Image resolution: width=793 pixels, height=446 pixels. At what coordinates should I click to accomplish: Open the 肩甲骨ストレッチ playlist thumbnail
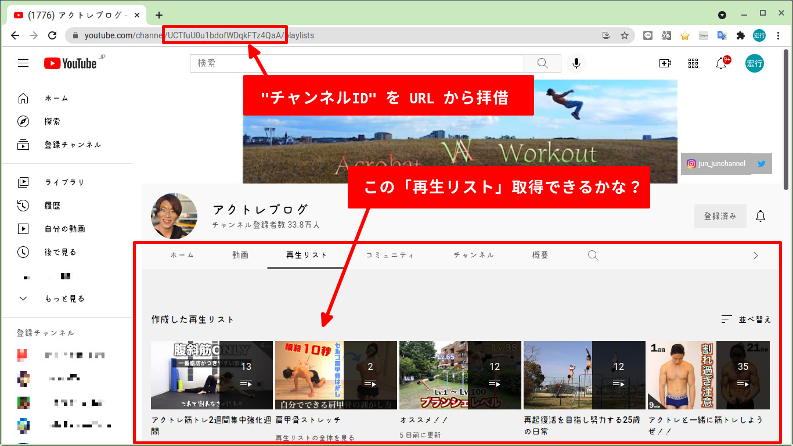(x=336, y=375)
